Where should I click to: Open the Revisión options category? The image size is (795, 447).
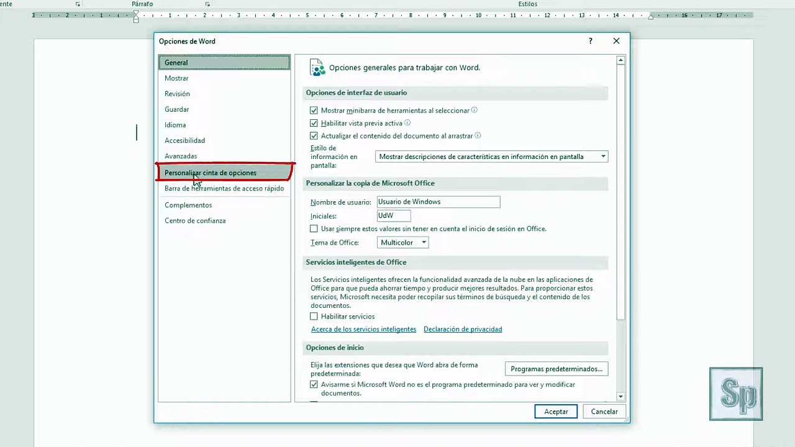tap(224, 94)
